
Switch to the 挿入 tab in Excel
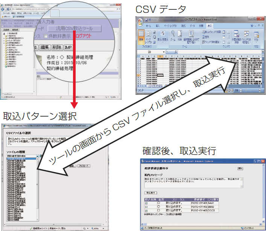(x=157, y=26)
